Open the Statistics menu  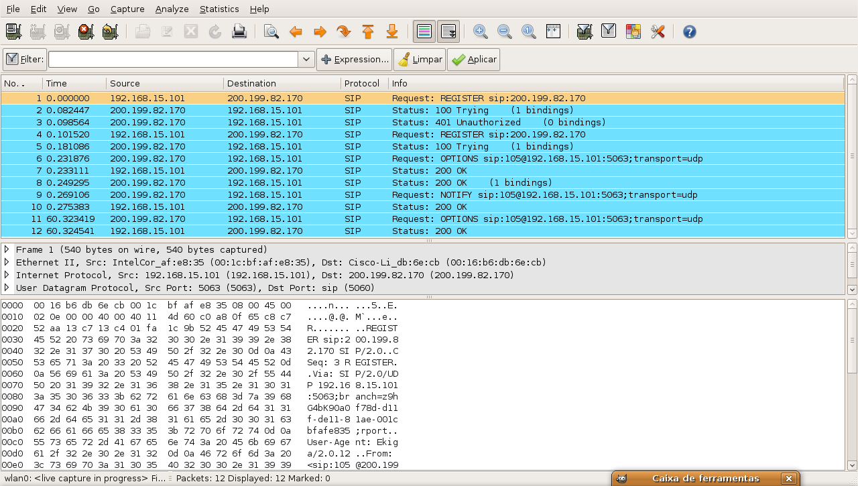point(219,9)
